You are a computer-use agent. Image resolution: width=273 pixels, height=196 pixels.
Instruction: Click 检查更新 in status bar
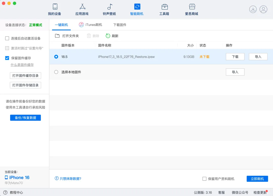(260, 192)
